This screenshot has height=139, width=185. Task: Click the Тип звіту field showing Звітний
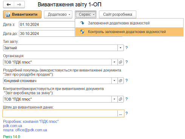(60, 48)
